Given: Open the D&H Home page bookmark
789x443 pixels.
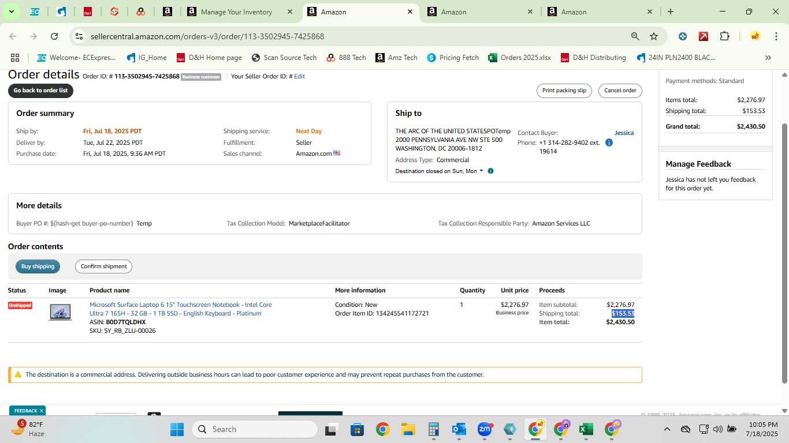Looking at the screenshot, I should click(209, 58).
